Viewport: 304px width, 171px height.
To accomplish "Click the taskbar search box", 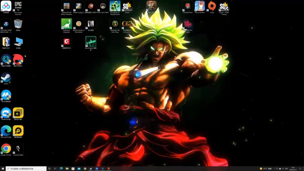I will tap(26, 169).
